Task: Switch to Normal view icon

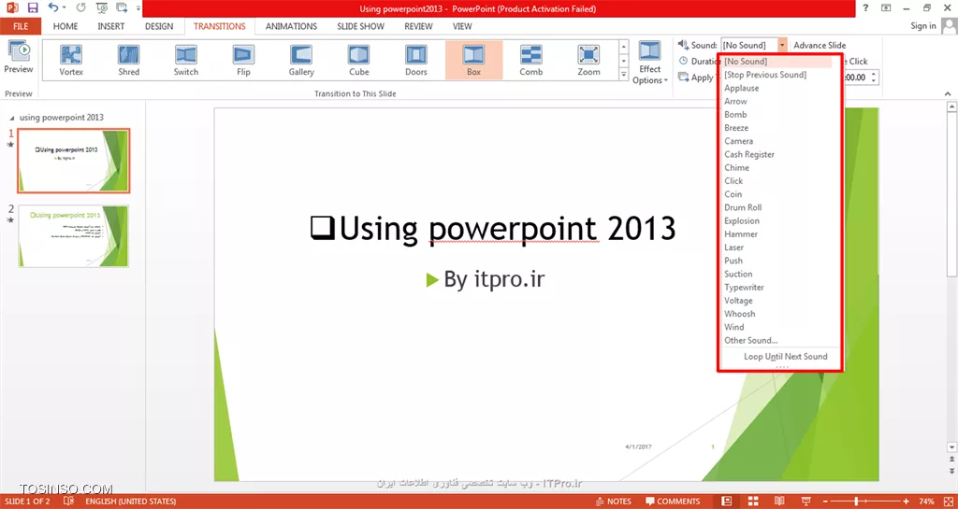Action: (726, 502)
